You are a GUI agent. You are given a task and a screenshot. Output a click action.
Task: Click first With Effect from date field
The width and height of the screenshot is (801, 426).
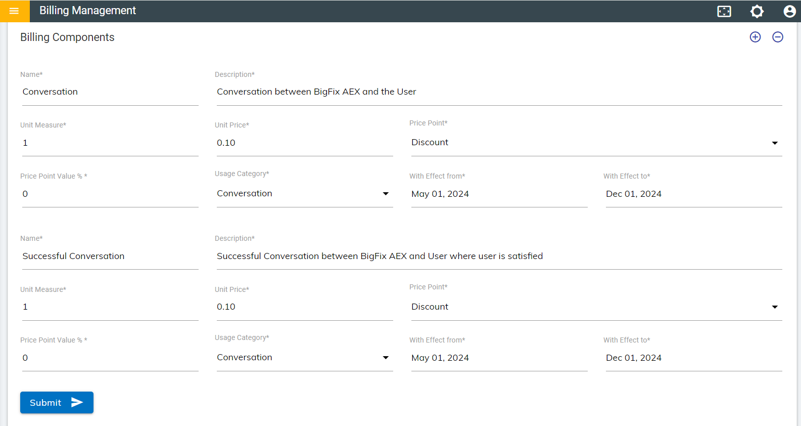click(499, 194)
